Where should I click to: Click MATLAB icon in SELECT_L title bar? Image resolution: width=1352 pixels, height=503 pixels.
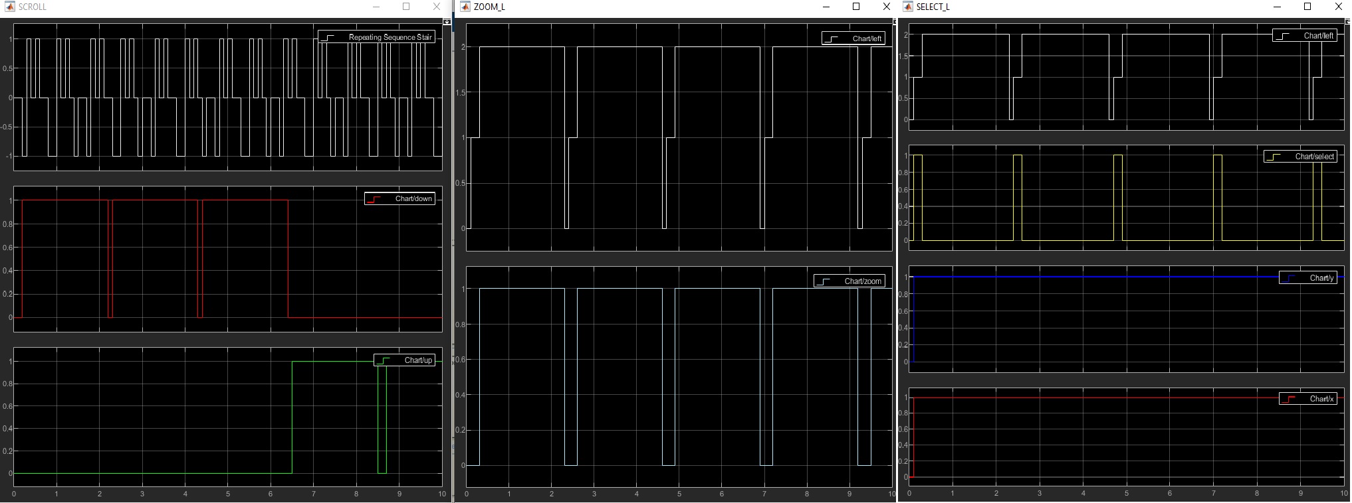coord(909,7)
